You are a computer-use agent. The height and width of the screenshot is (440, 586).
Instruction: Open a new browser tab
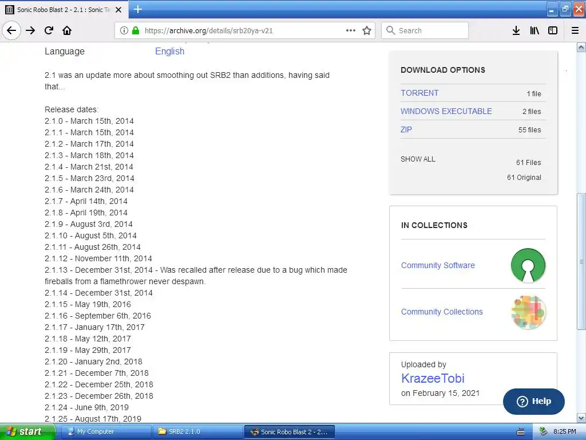tap(137, 9)
